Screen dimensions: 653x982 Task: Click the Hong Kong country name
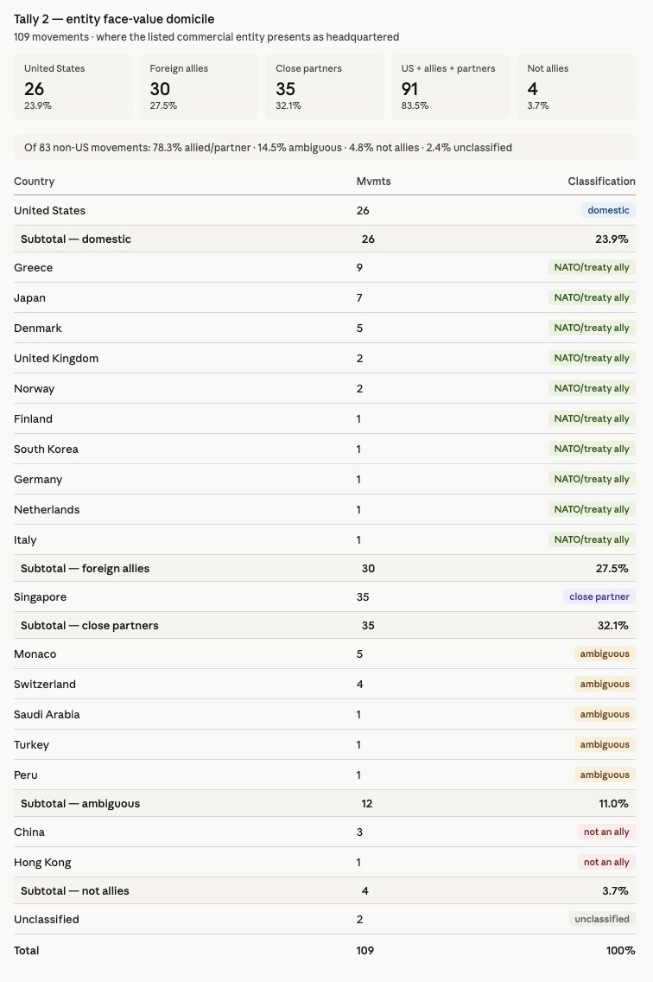pos(42,863)
